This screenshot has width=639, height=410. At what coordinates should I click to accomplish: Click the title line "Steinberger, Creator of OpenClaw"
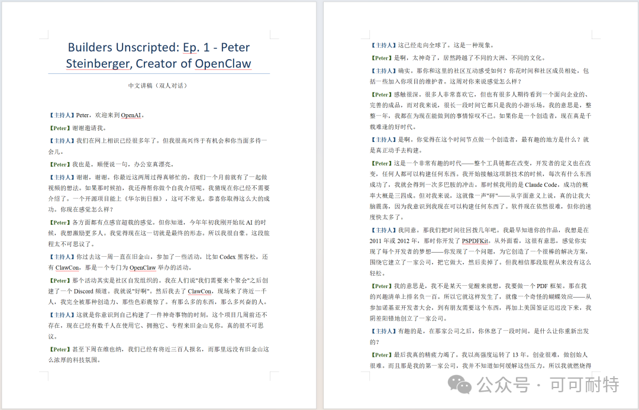coord(159,63)
